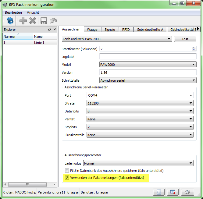Image resolution: width=203 pixels, height=199 pixels.
Task: Undock the Explorer panel with float icon
Action: 50,29
